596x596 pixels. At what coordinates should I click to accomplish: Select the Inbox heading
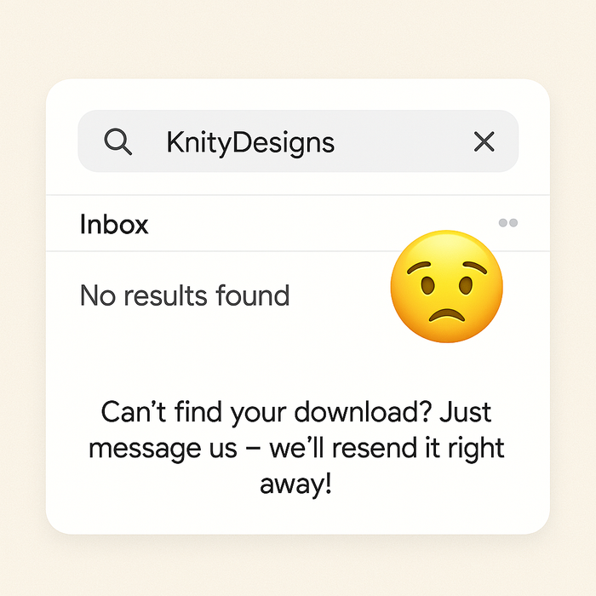coord(114,225)
